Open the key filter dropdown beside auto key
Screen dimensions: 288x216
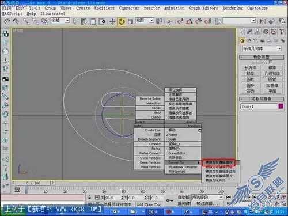pos(207,197)
